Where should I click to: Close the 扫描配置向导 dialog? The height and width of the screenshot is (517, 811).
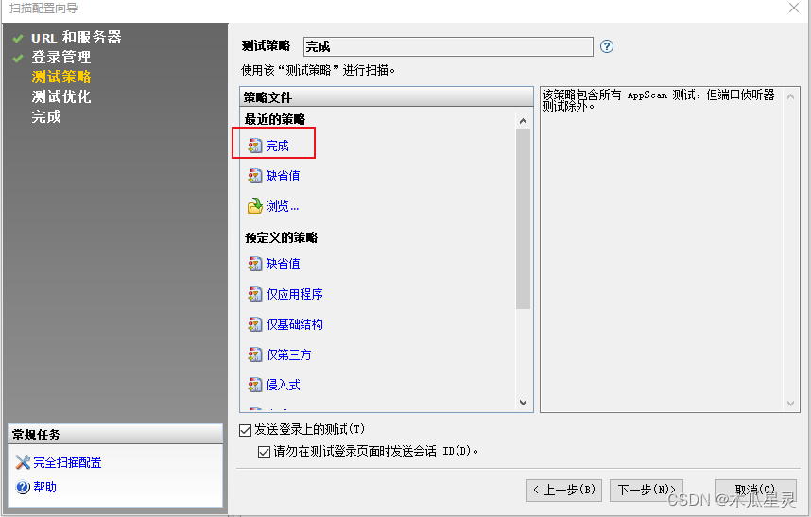click(794, 8)
